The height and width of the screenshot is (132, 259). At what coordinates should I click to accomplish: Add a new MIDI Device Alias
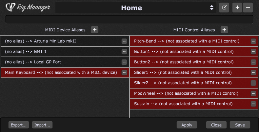(x=95, y=30)
